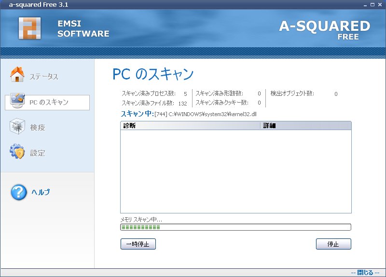The width and height of the screenshot is (386, 277).
Task: Click the quarantine cube icon
Action: tap(17, 126)
